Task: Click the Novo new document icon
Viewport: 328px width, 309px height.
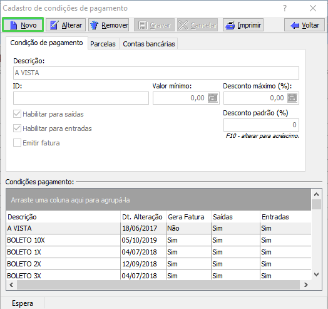Action: 14,25
